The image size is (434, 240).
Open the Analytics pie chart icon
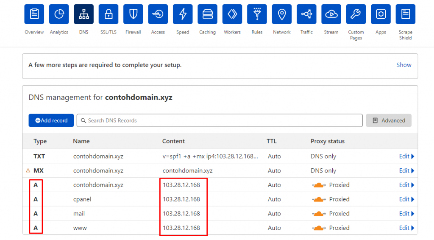pyautogui.click(x=59, y=14)
